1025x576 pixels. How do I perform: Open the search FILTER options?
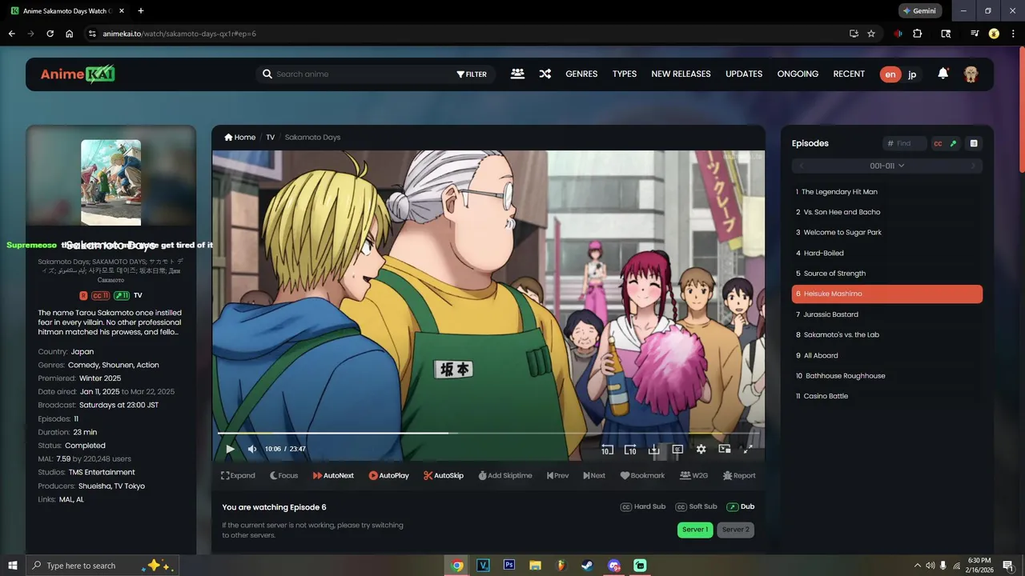(x=472, y=74)
